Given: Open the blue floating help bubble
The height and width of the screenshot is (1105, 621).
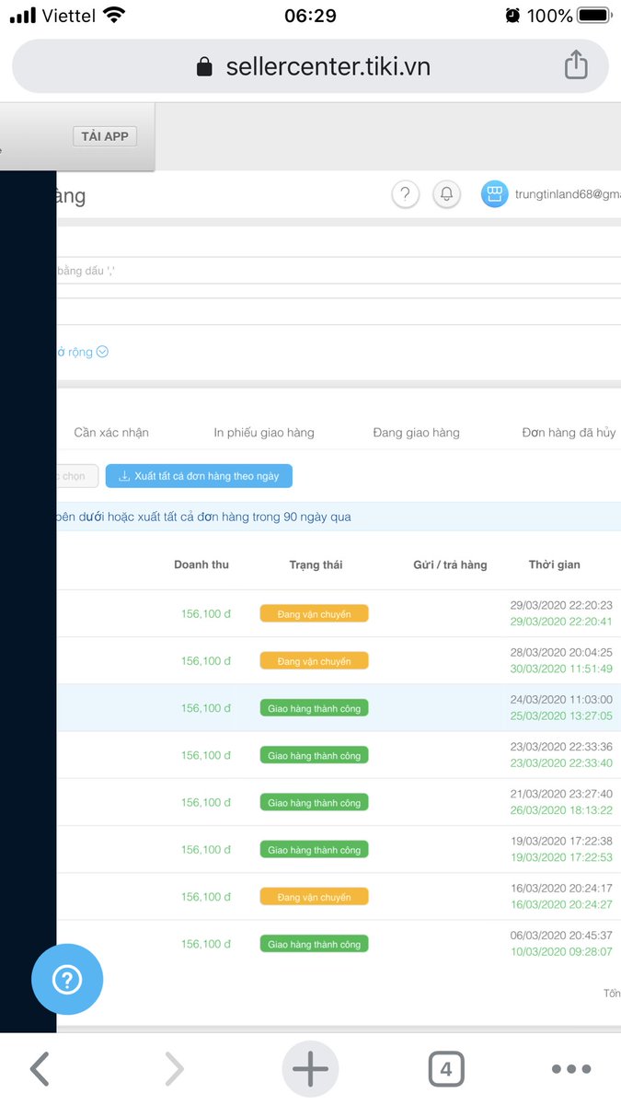Looking at the screenshot, I should [67, 980].
